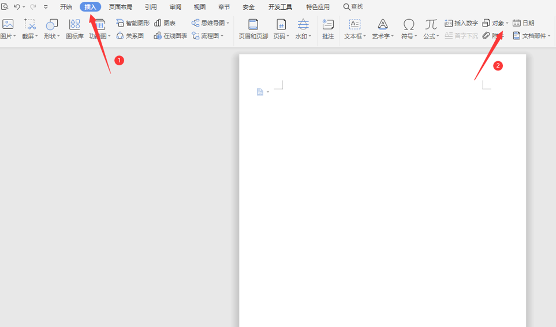Go to the 引用 tab
This screenshot has height=327, width=556.
point(151,7)
